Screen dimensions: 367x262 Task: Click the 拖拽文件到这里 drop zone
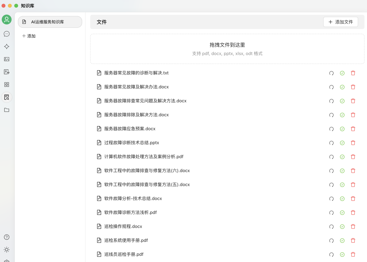click(x=227, y=49)
